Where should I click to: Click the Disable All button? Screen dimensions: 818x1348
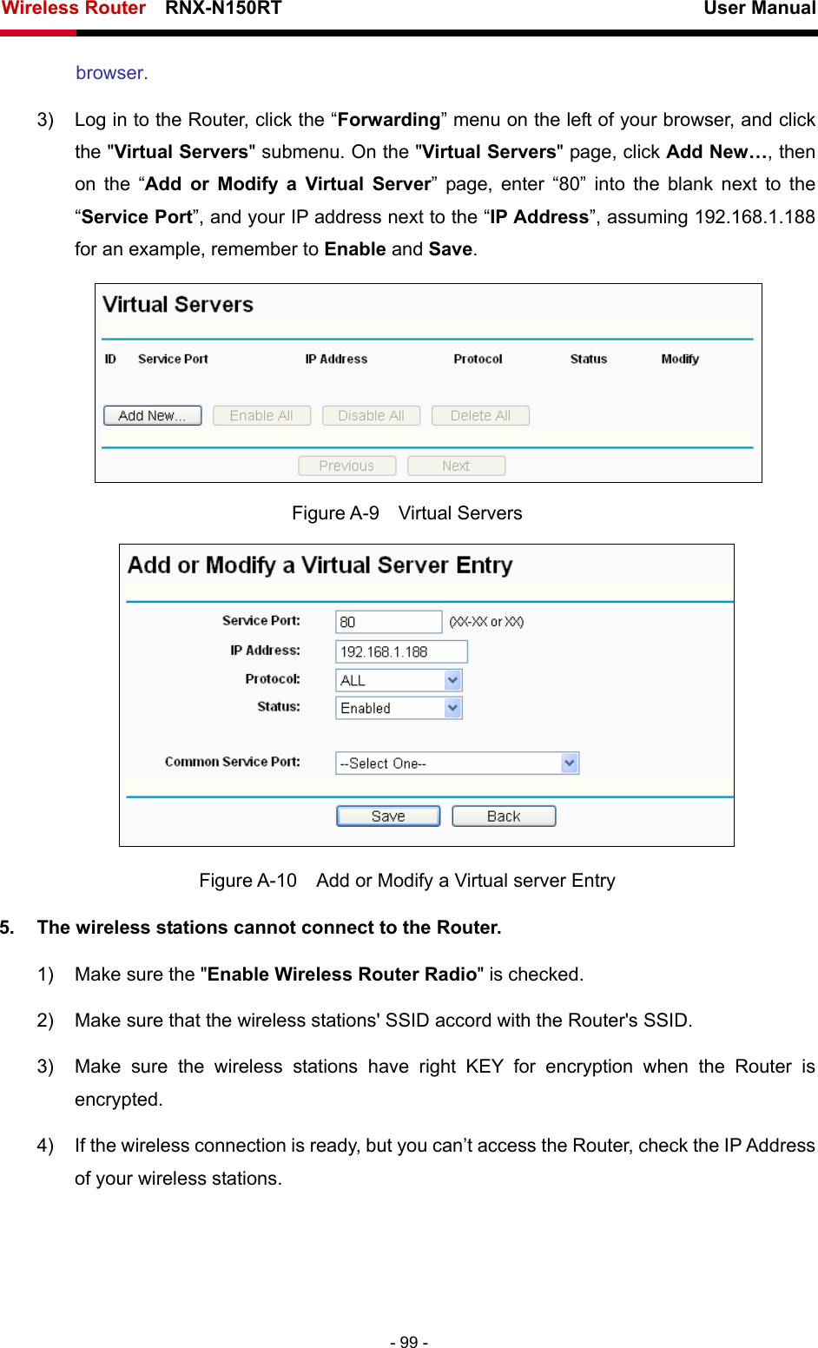(x=371, y=415)
